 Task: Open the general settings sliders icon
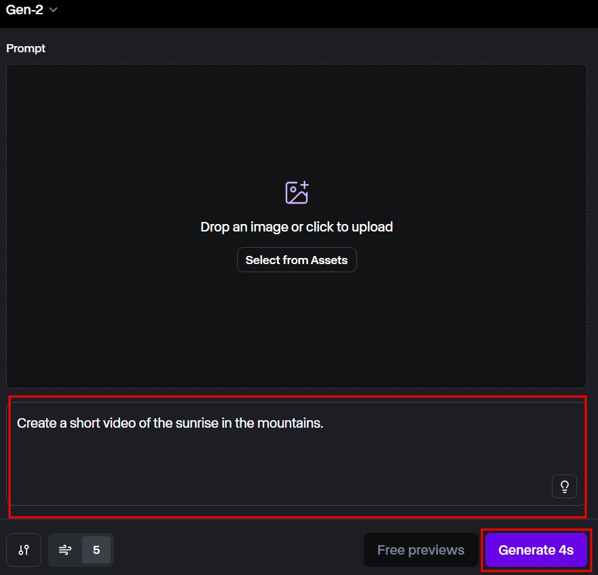pyautogui.click(x=24, y=550)
